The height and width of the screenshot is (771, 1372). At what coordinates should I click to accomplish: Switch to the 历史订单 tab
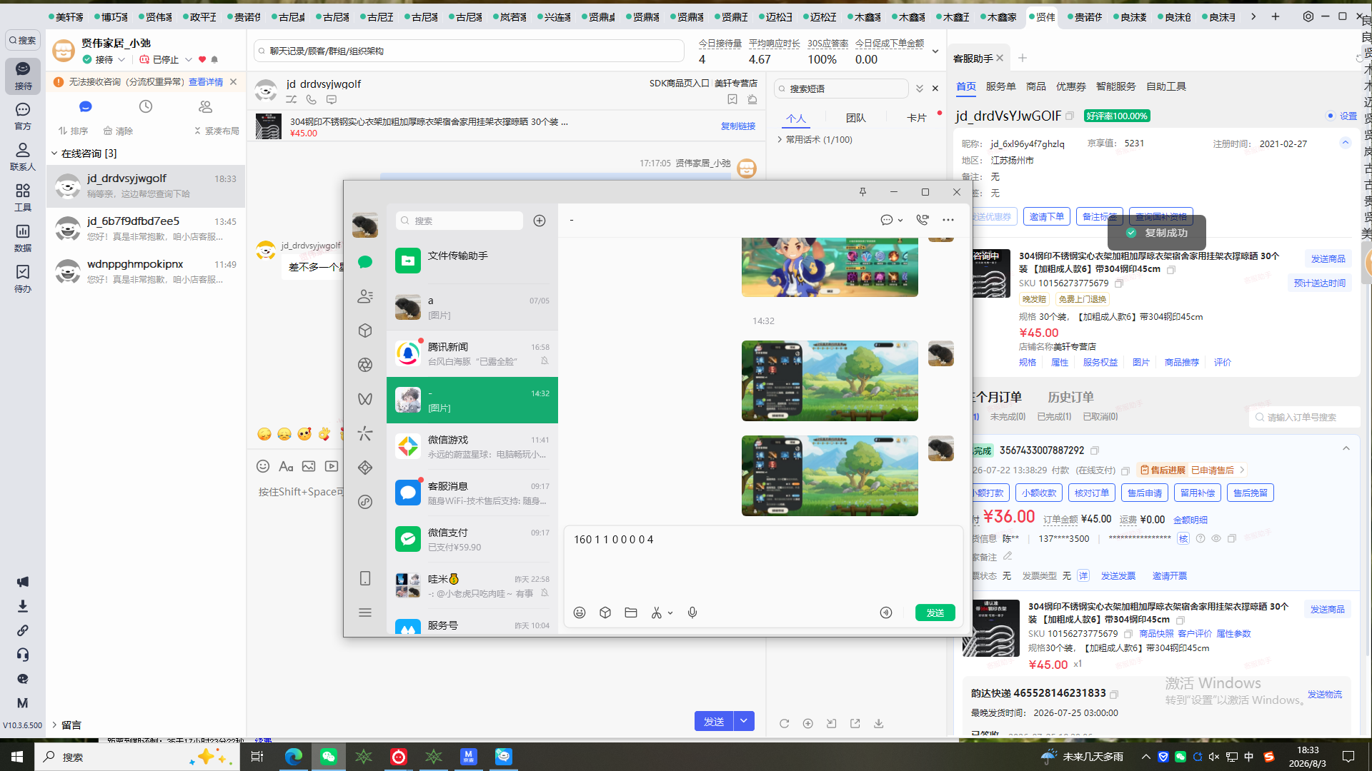[1070, 397]
